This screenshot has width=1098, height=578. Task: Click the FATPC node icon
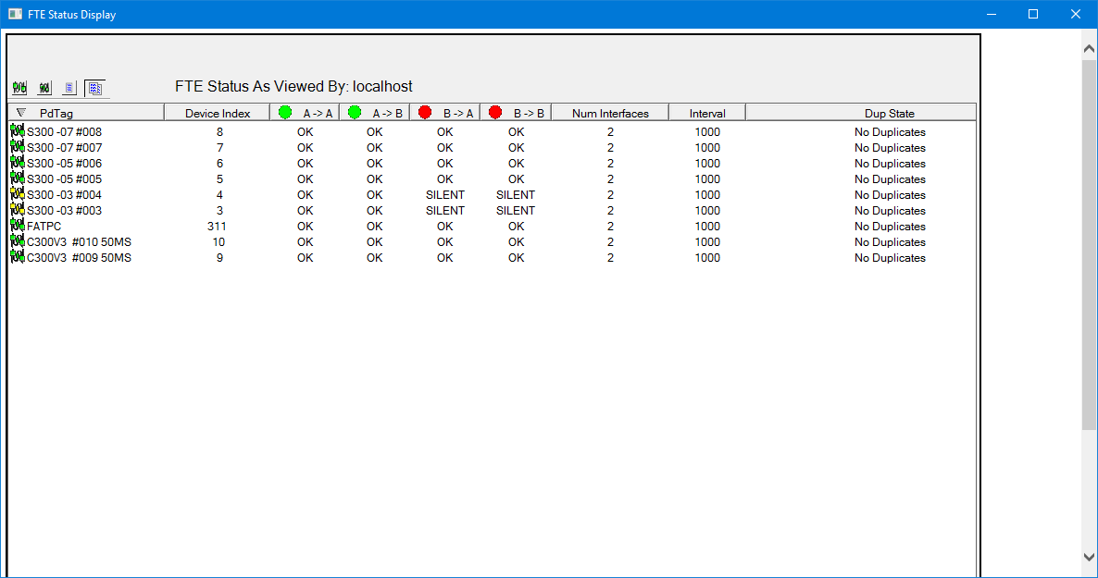tap(17, 226)
